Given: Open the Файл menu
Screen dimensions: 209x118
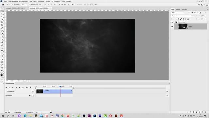Looking at the screenshot, I should 5,1.
